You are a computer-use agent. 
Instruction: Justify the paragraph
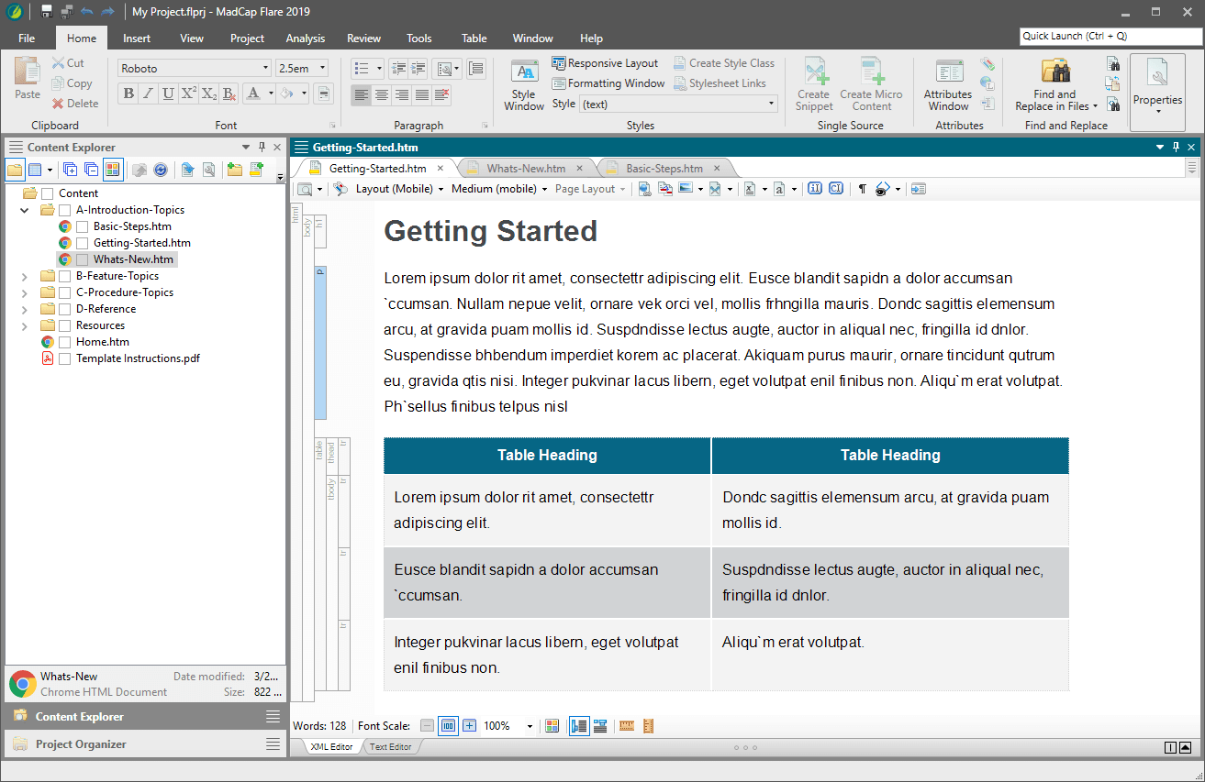[421, 94]
